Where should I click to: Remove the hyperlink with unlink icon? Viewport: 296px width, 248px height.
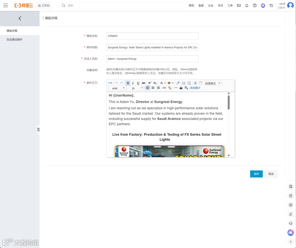(x=170, y=88)
